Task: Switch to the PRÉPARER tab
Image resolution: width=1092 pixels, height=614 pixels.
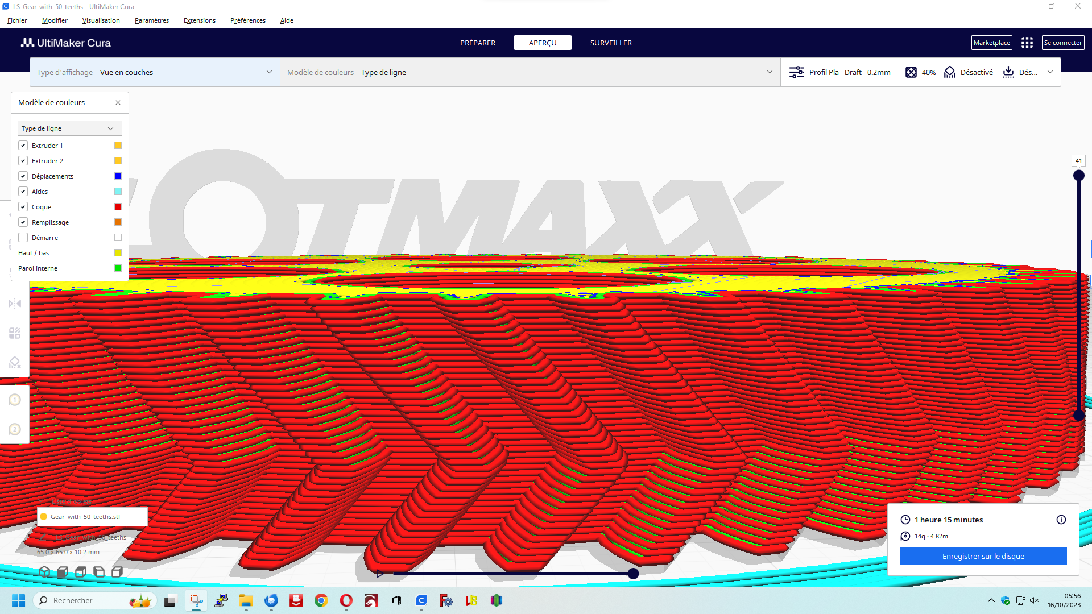Action: point(477,43)
